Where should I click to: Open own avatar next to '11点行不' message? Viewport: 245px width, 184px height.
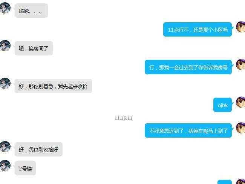click(x=240, y=27)
